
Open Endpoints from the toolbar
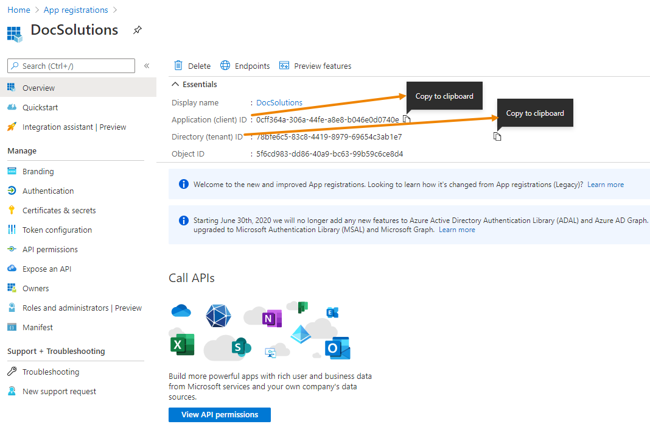coord(245,66)
